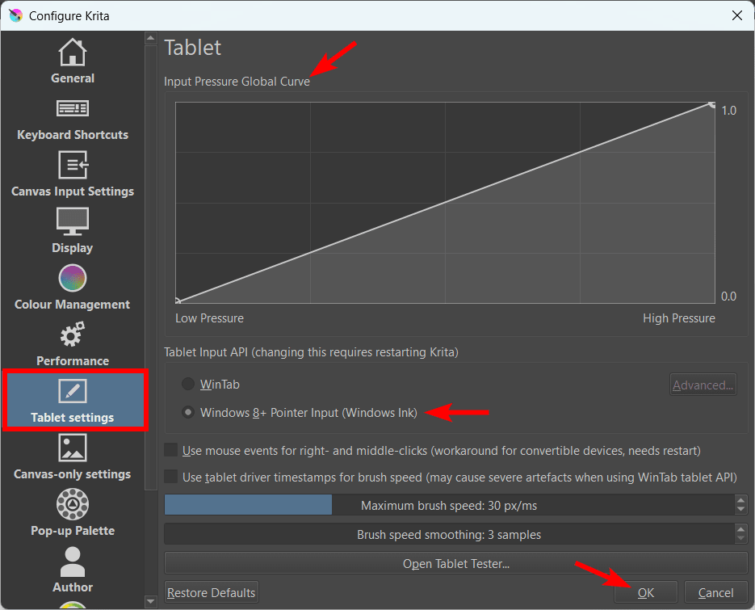
Task: Click the Cancel button
Action: [x=715, y=592]
